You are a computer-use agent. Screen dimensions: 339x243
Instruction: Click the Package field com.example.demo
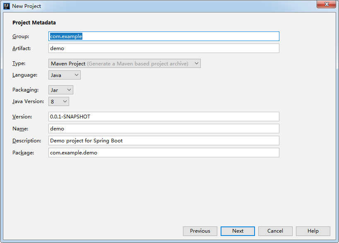point(164,153)
